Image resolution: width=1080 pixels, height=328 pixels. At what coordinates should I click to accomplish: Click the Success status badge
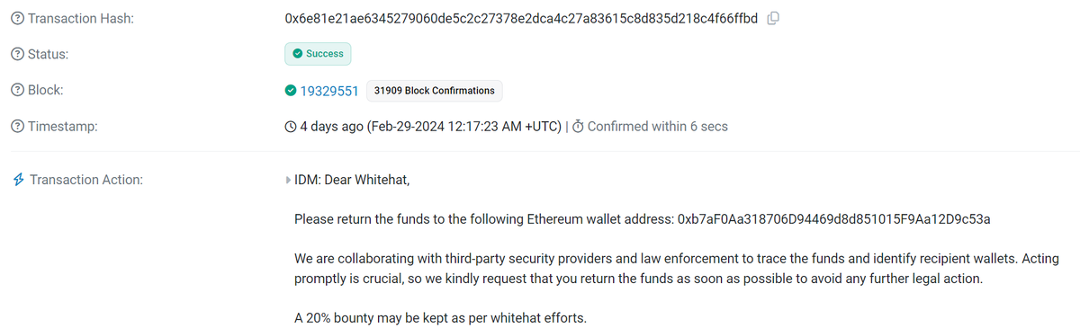click(x=318, y=54)
